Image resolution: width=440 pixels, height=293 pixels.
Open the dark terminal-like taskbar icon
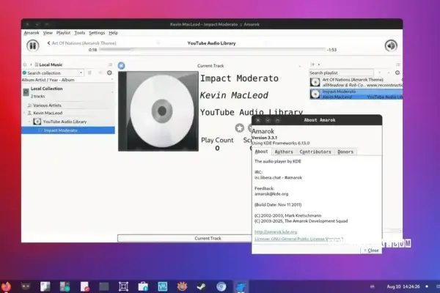point(104,286)
